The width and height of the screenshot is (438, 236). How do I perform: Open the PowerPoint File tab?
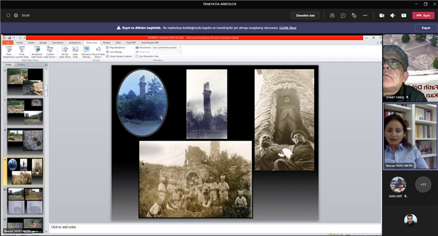click(8, 42)
